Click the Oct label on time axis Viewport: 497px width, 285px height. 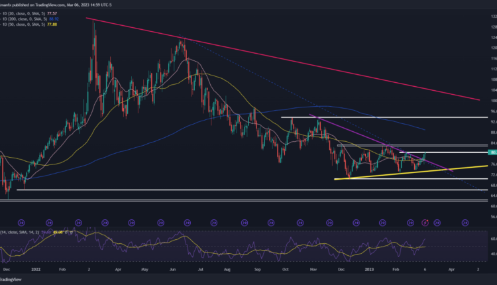click(287, 270)
